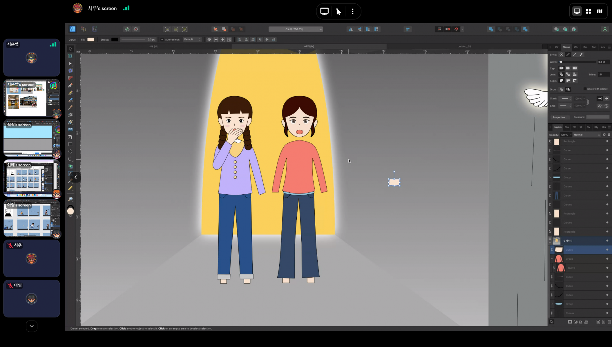Open the screen-share three-dot options menu
The image size is (612, 347).
pyautogui.click(x=353, y=11)
